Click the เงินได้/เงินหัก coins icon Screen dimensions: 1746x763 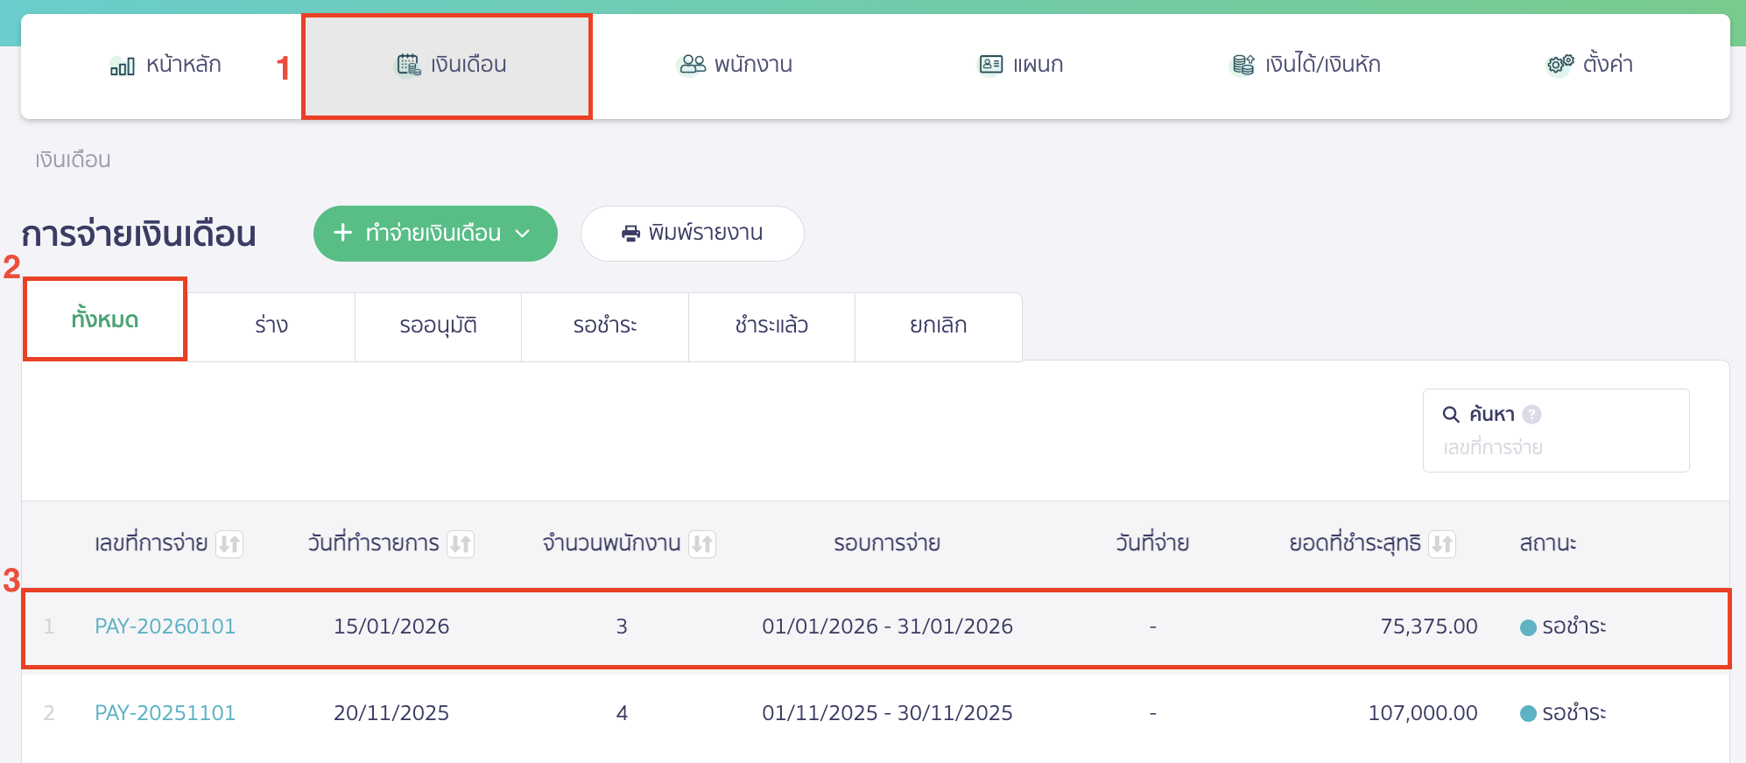coord(1243,65)
